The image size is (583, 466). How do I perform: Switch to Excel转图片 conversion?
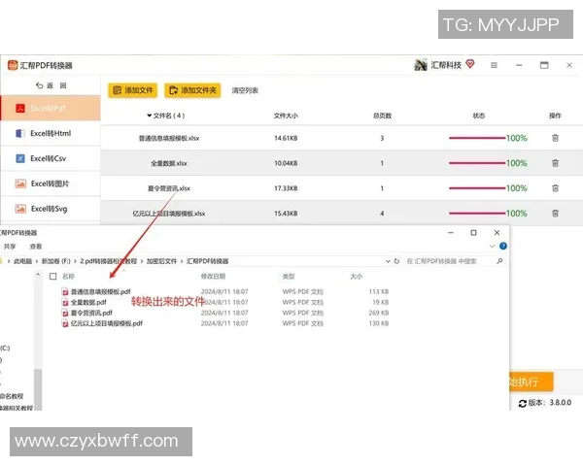pyautogui.click(x=51, y=183)
